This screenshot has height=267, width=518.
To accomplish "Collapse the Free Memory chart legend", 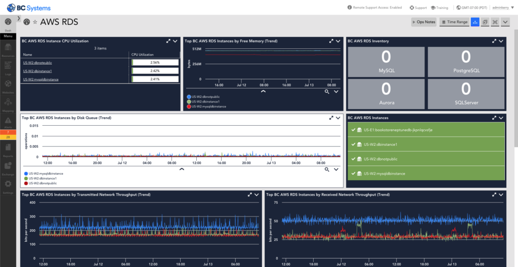I will click(x=263, y=91).
